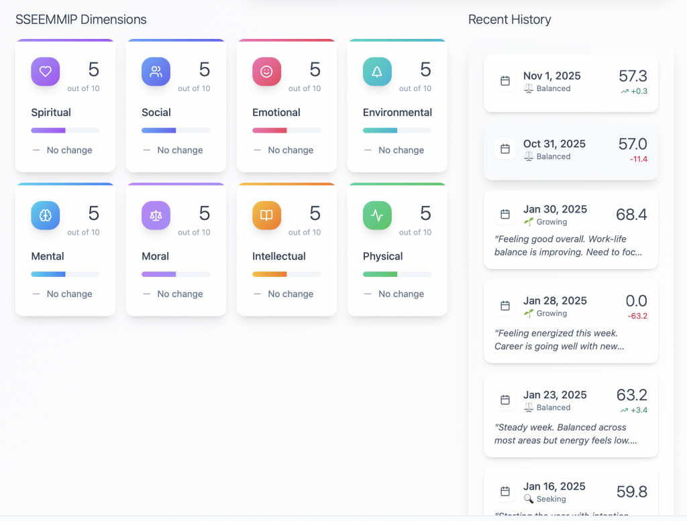Click the blue people Social icon
The height and width of the screenshot is (521, 687).
pyautogui.click(x=156, y=72)
